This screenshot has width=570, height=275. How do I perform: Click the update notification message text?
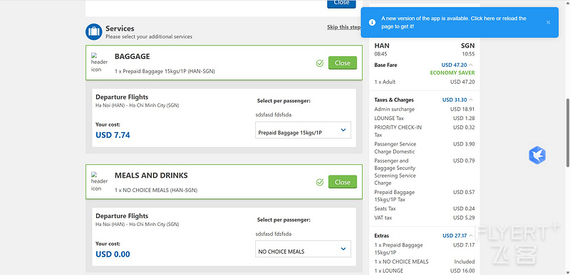click(454, 23)
